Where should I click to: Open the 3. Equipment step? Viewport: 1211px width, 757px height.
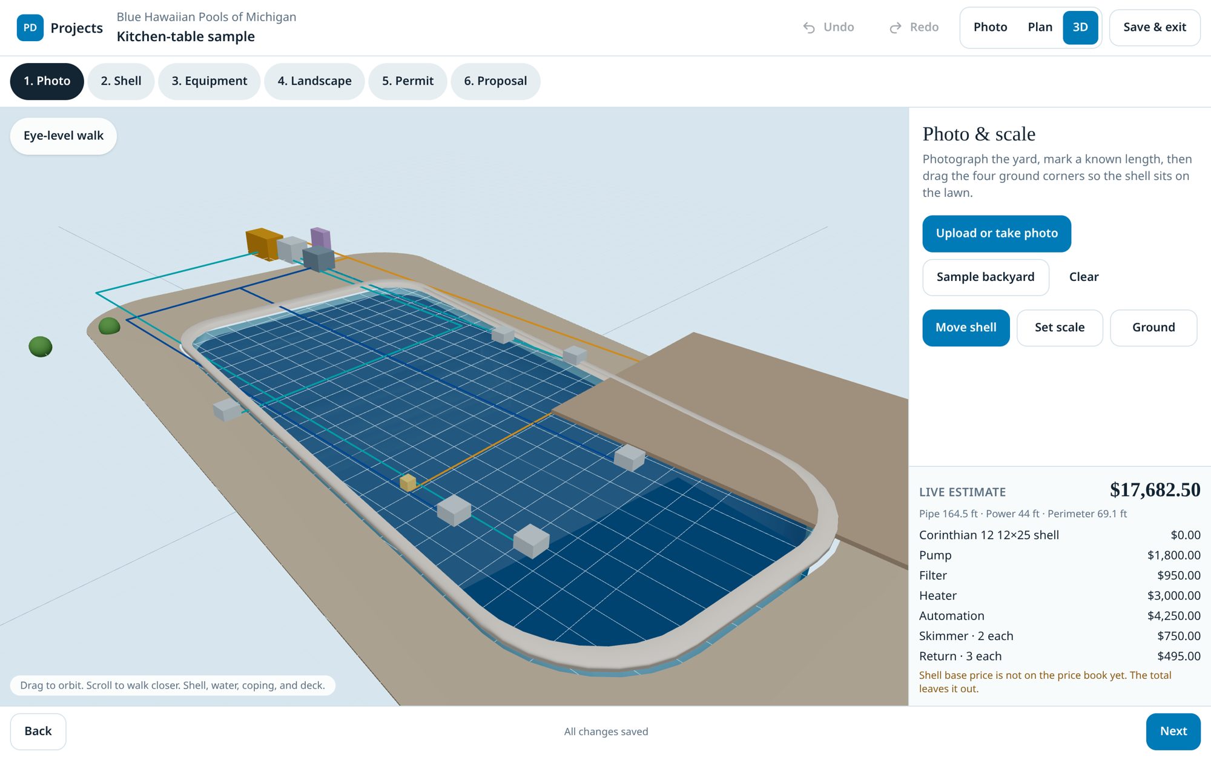pos(210,81)
